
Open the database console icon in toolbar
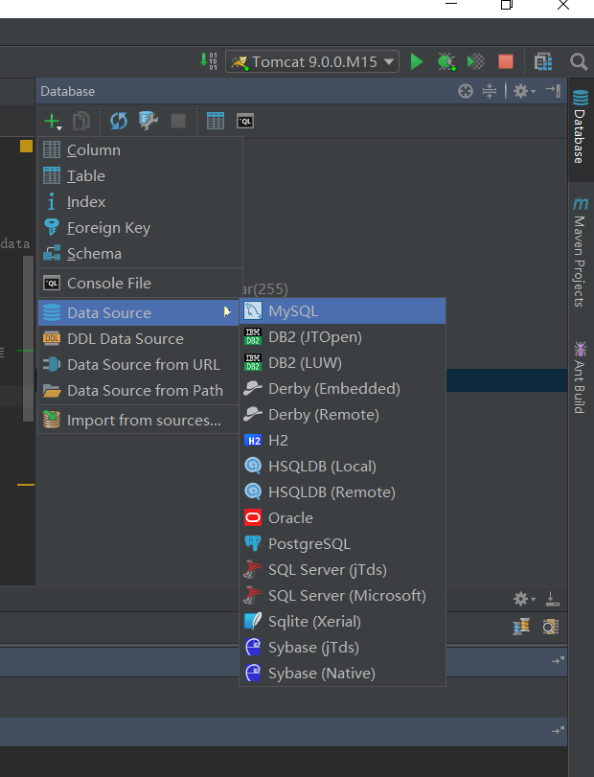[x=245, y=121]
